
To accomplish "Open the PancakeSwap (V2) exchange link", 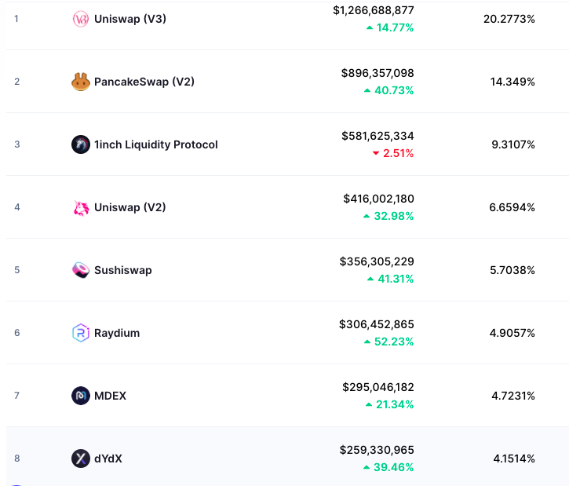I will pyautogui.click(x=144, y=82).
